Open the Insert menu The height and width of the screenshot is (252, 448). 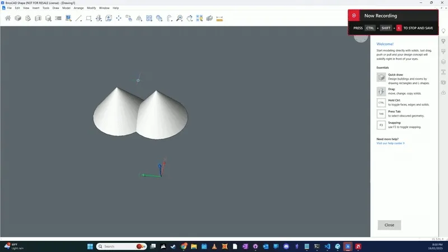click(36, 8)
